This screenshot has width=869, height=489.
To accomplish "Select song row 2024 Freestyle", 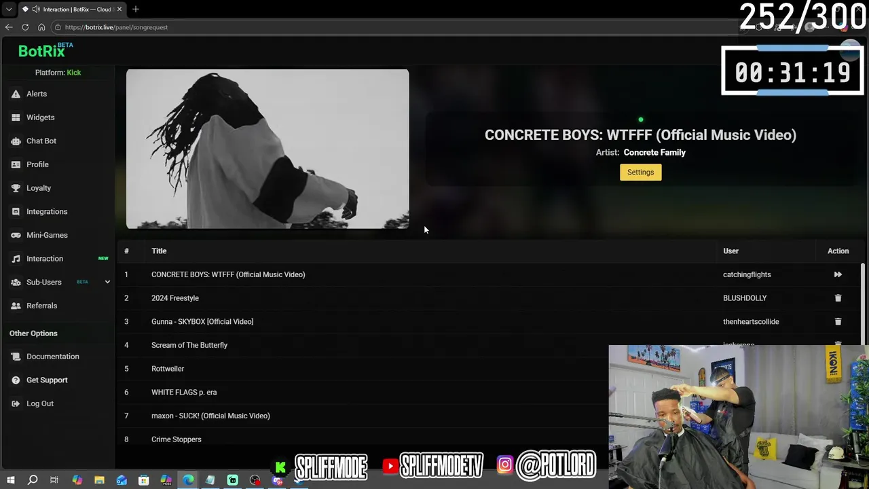I will click(x=490, y=298).
